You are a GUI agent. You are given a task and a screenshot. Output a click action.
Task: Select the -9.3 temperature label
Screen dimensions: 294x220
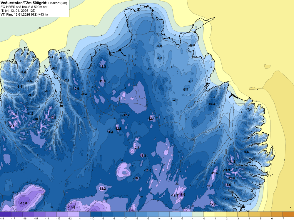pos(31,95)
